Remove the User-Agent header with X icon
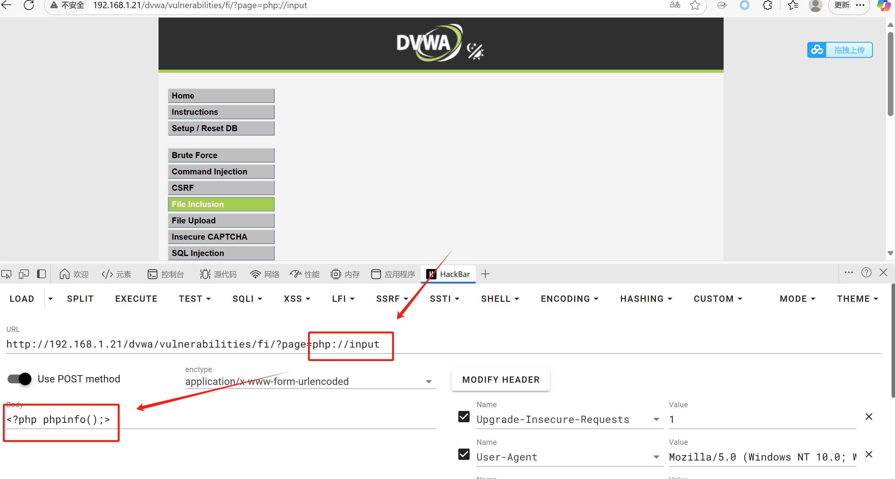 [x=869, y=454]
